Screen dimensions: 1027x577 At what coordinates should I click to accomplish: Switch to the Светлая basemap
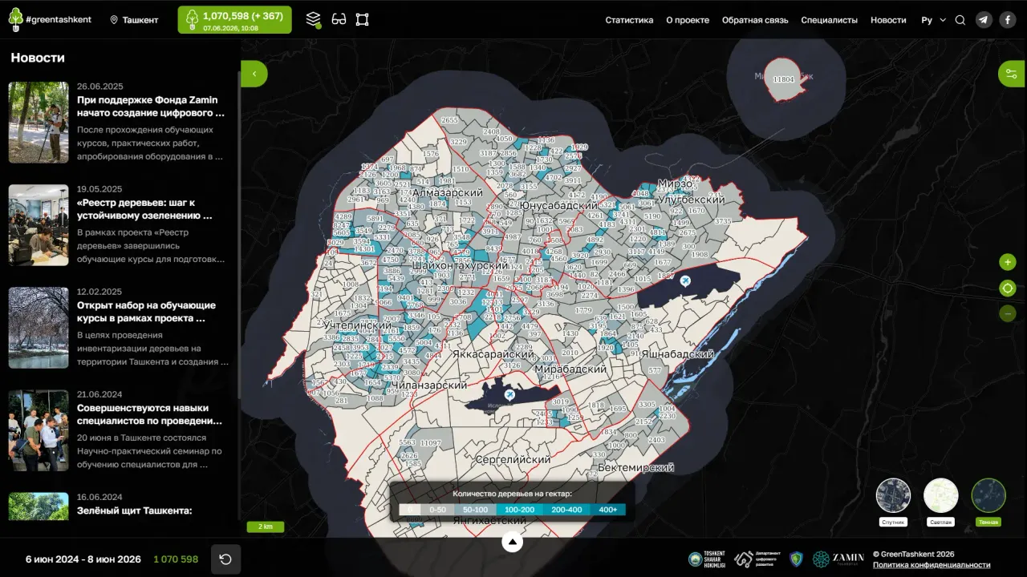click(x=941, y=495)
